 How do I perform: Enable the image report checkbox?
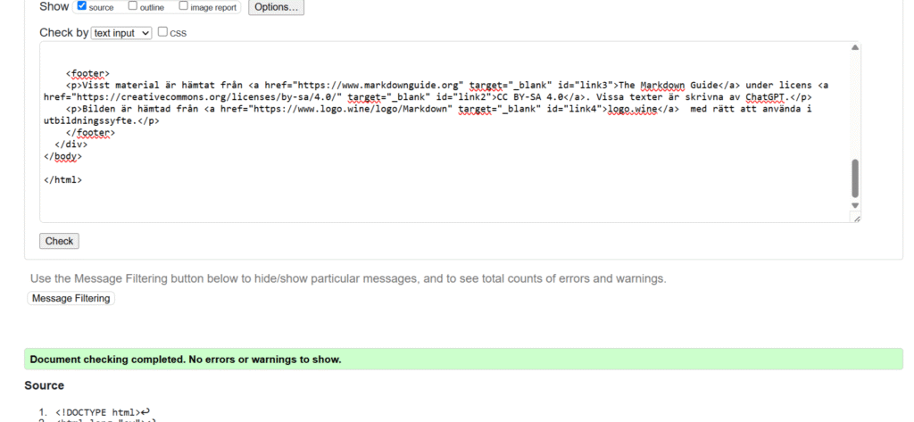(184, 6)
